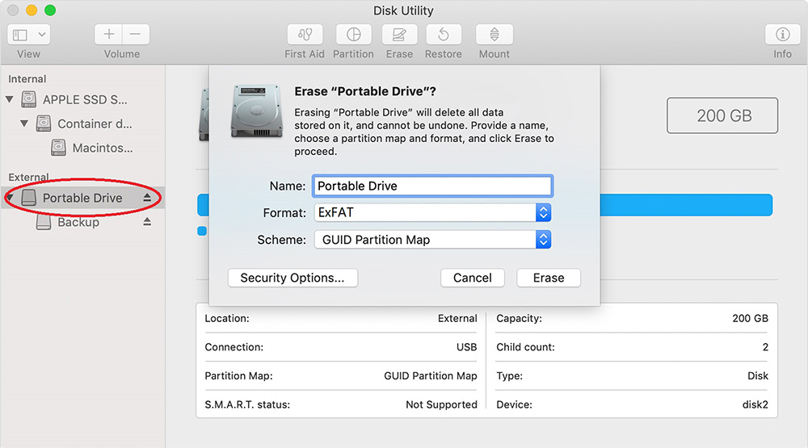
Task: Open the View sidebar dropdown
Action: coord(29,35)
